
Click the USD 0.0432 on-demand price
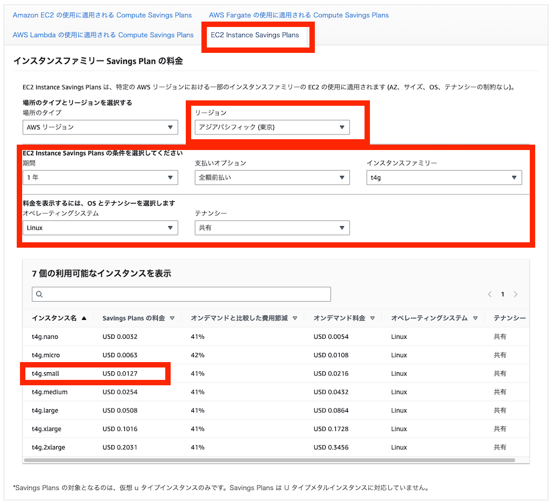[x=331, y=392]
